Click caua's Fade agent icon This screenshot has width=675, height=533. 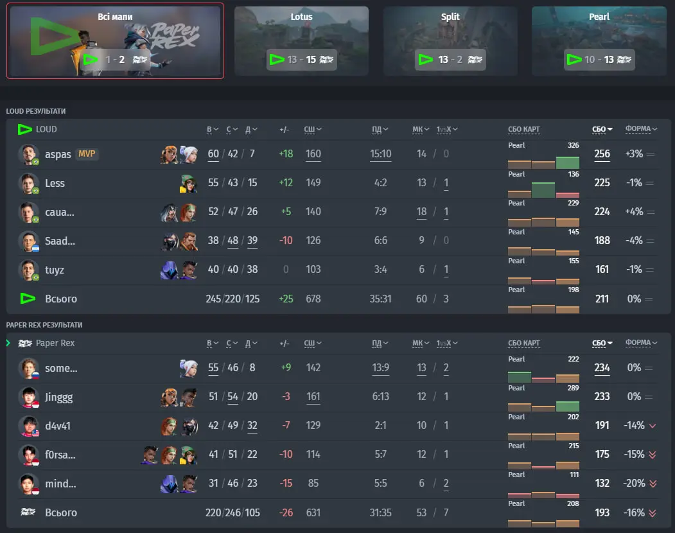(x=169, y=212)
